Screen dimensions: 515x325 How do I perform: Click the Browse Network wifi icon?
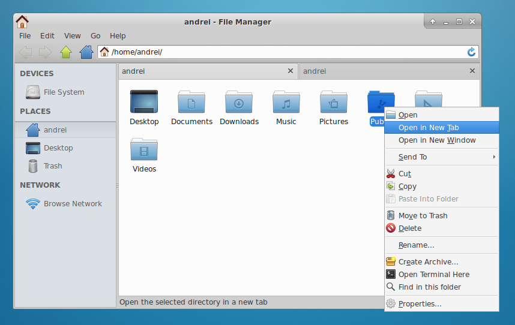coord(33,204)
